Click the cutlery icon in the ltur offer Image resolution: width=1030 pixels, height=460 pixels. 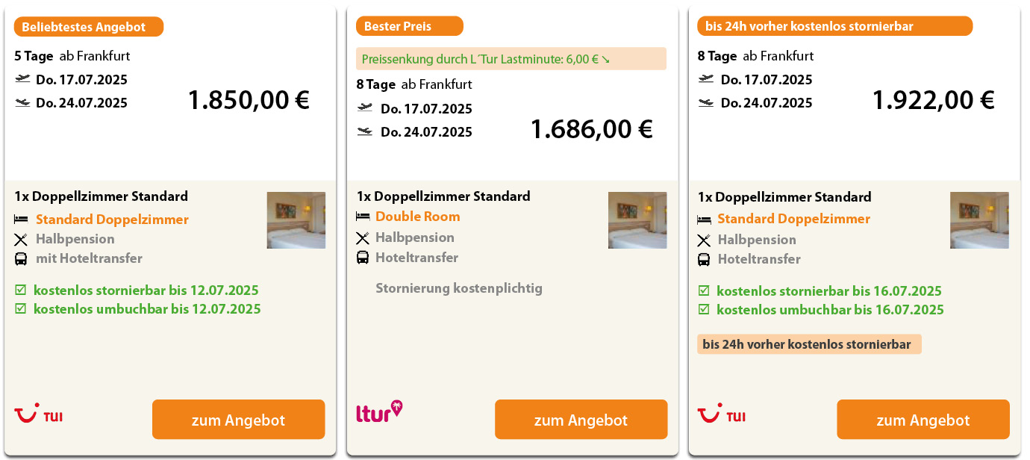click(x=363, y=238)
